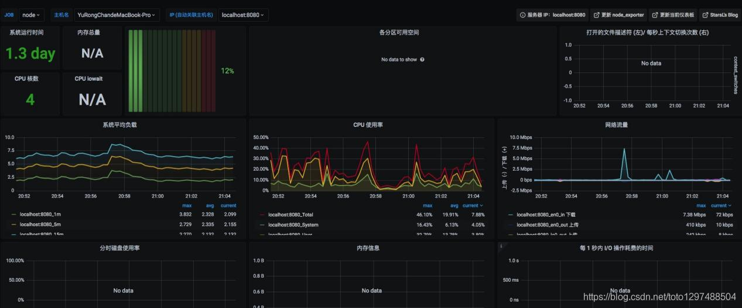Screen dimensions: 742x308
Task: Toggle localhost:8080_1m series in load legend
Action: pos(39,214)
